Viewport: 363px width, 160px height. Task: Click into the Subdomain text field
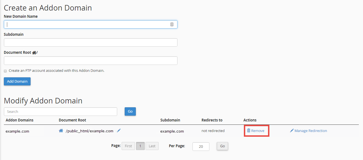tap(91, 42)
